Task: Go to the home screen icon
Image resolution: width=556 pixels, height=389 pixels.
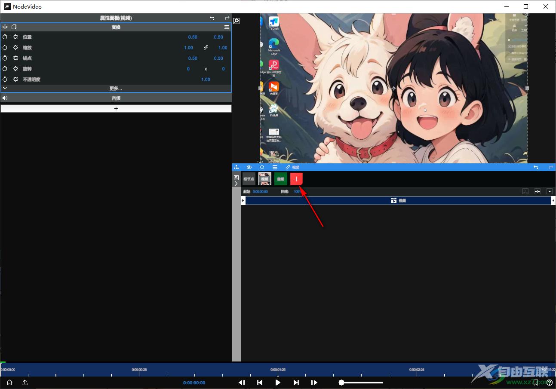Action: 9,383
